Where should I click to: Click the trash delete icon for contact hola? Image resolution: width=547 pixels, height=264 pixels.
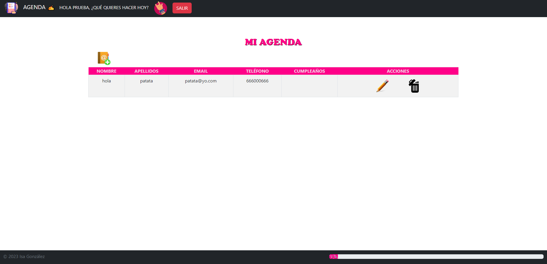point(414,86)
